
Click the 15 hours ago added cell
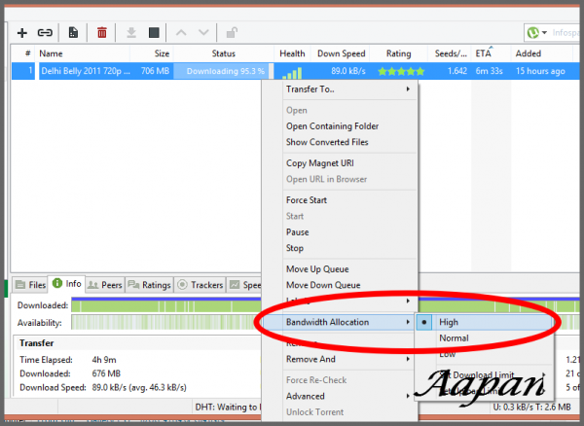tap(540, 71)
